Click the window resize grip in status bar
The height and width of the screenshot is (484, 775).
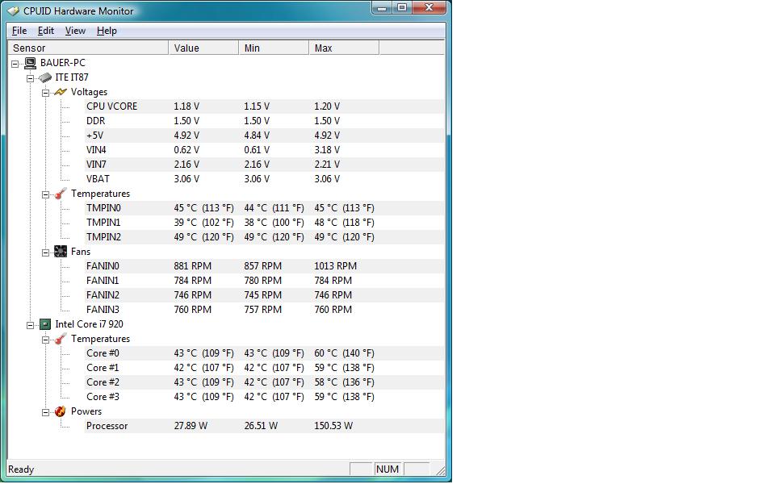pos(441,470)
